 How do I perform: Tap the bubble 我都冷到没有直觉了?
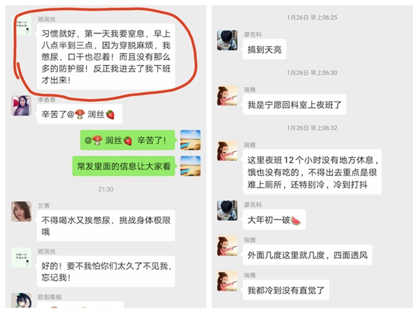pos(286,290)
